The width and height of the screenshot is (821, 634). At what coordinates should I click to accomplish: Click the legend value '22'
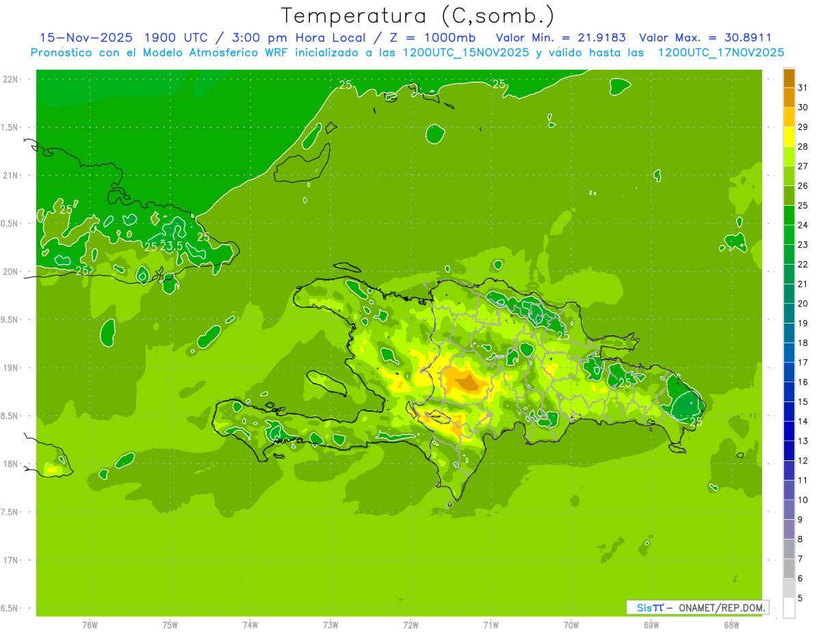pos(803,264)
